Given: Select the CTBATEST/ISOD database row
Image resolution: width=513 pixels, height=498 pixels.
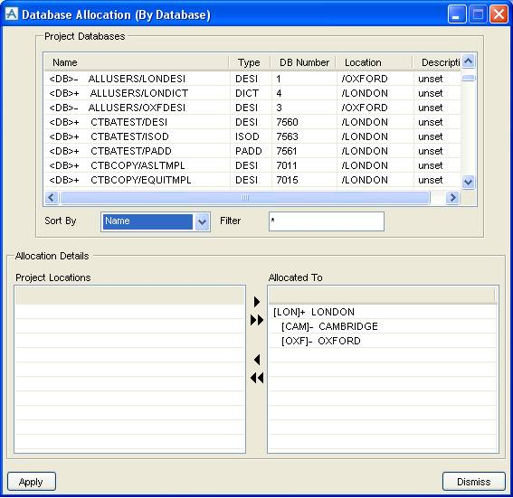Looking at the screenshot, I should point(252,136).
